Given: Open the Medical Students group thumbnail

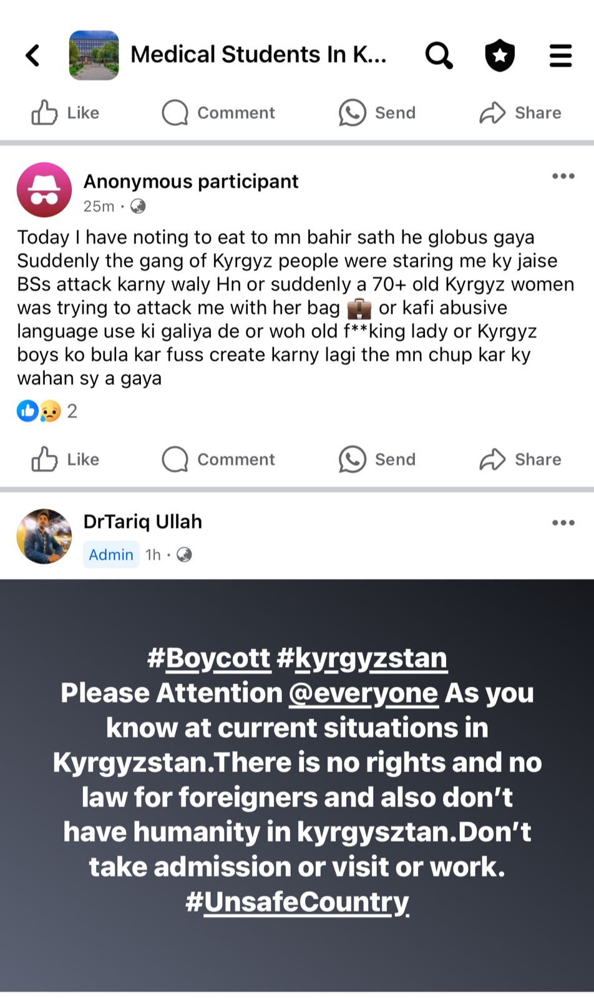Looking at the screenshot, I should click(x=94, y=56).
